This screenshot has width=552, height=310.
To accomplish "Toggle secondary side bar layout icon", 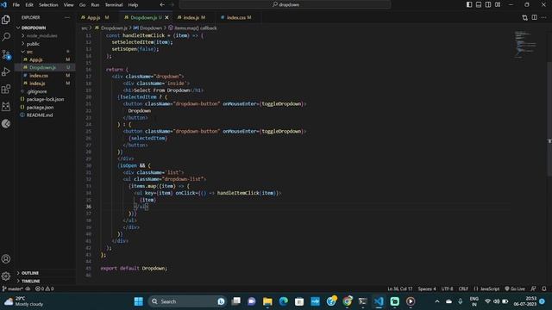I will tap(488, 4).
